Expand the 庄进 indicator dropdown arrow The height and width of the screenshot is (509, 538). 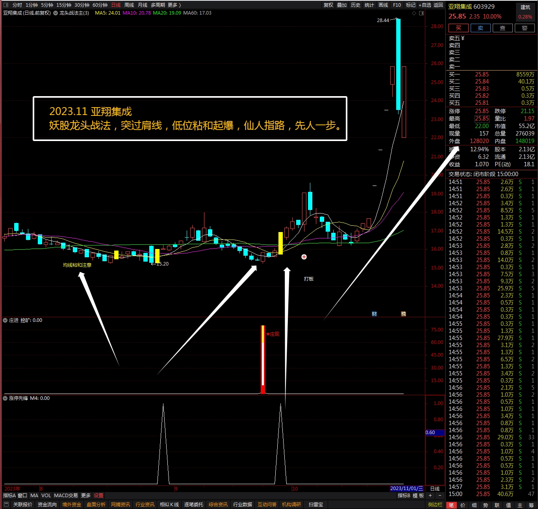pos(6,320)
